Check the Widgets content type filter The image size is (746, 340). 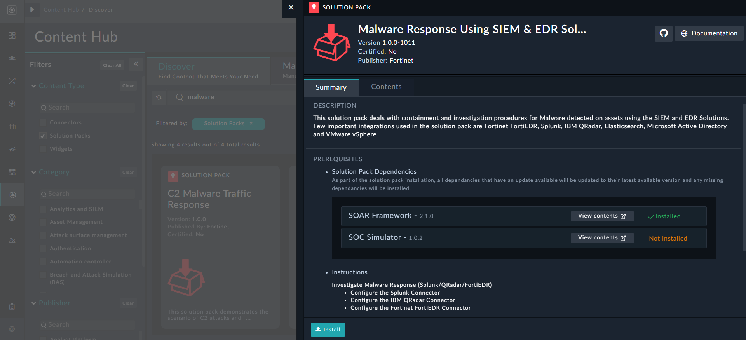coord(43,149)
